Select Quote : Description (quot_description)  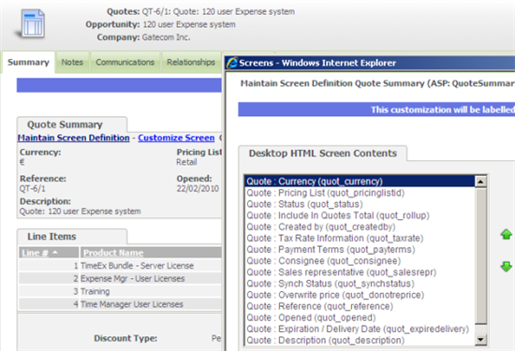[x=360, y=341]
